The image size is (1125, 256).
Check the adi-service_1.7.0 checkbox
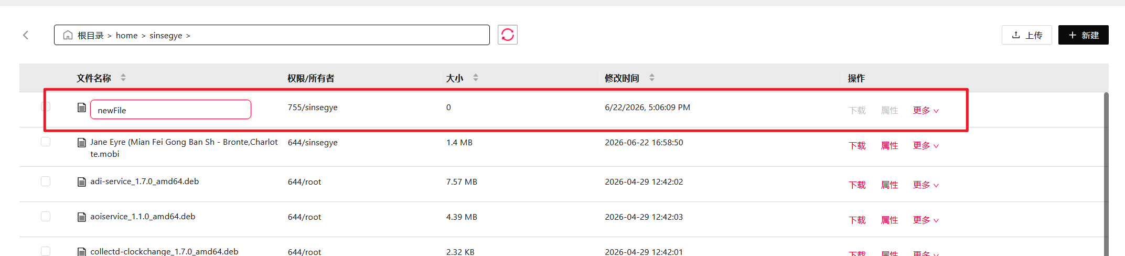tap(46, 181)
